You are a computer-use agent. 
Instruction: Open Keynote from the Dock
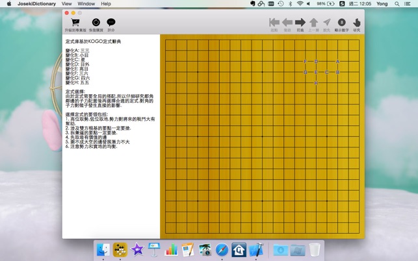pos(154,249)
